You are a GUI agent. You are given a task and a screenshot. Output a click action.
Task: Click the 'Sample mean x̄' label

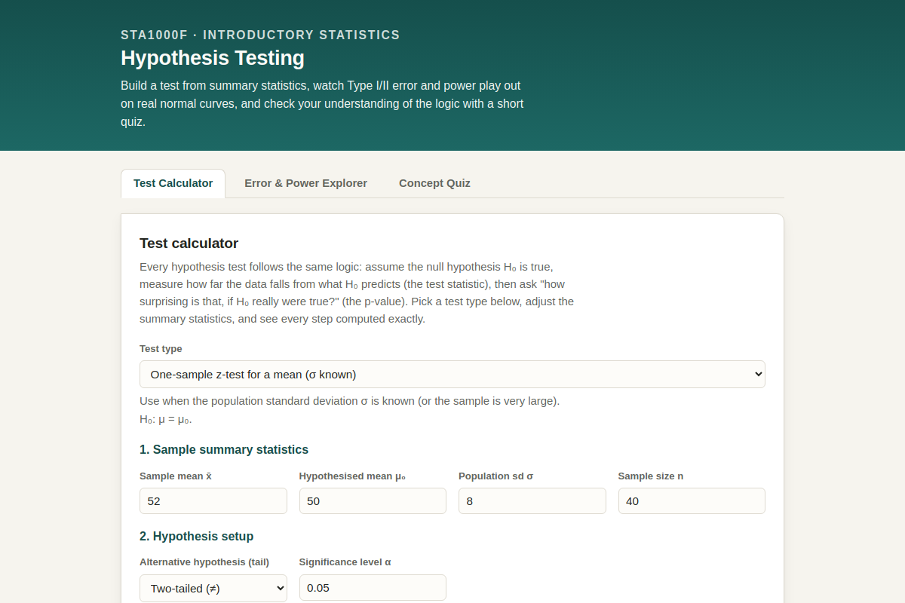(x=176, y=476)
